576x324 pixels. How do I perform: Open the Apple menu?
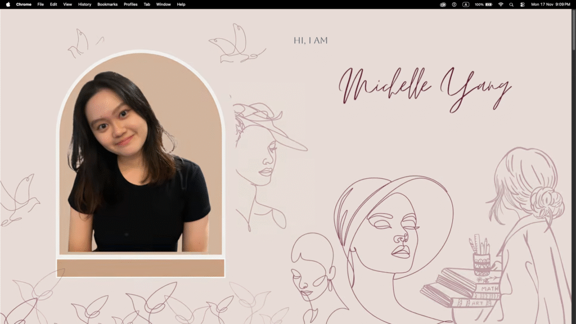[x=8, y=4]
